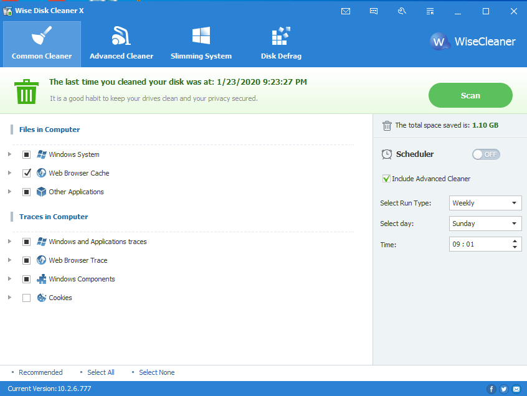Image resolution: width=527 pixels, height=396 pixels.
Task: Toggle Windows and Applications traces checkbox
Action: (x=27, y=242)
